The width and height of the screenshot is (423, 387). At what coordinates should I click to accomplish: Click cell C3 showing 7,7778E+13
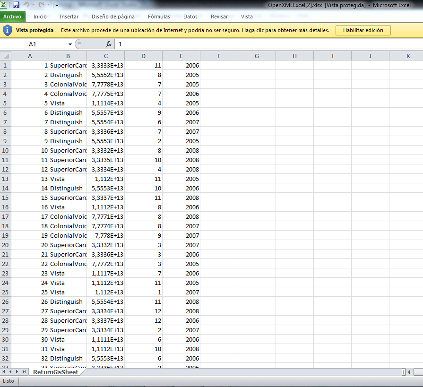coord(106,85)
